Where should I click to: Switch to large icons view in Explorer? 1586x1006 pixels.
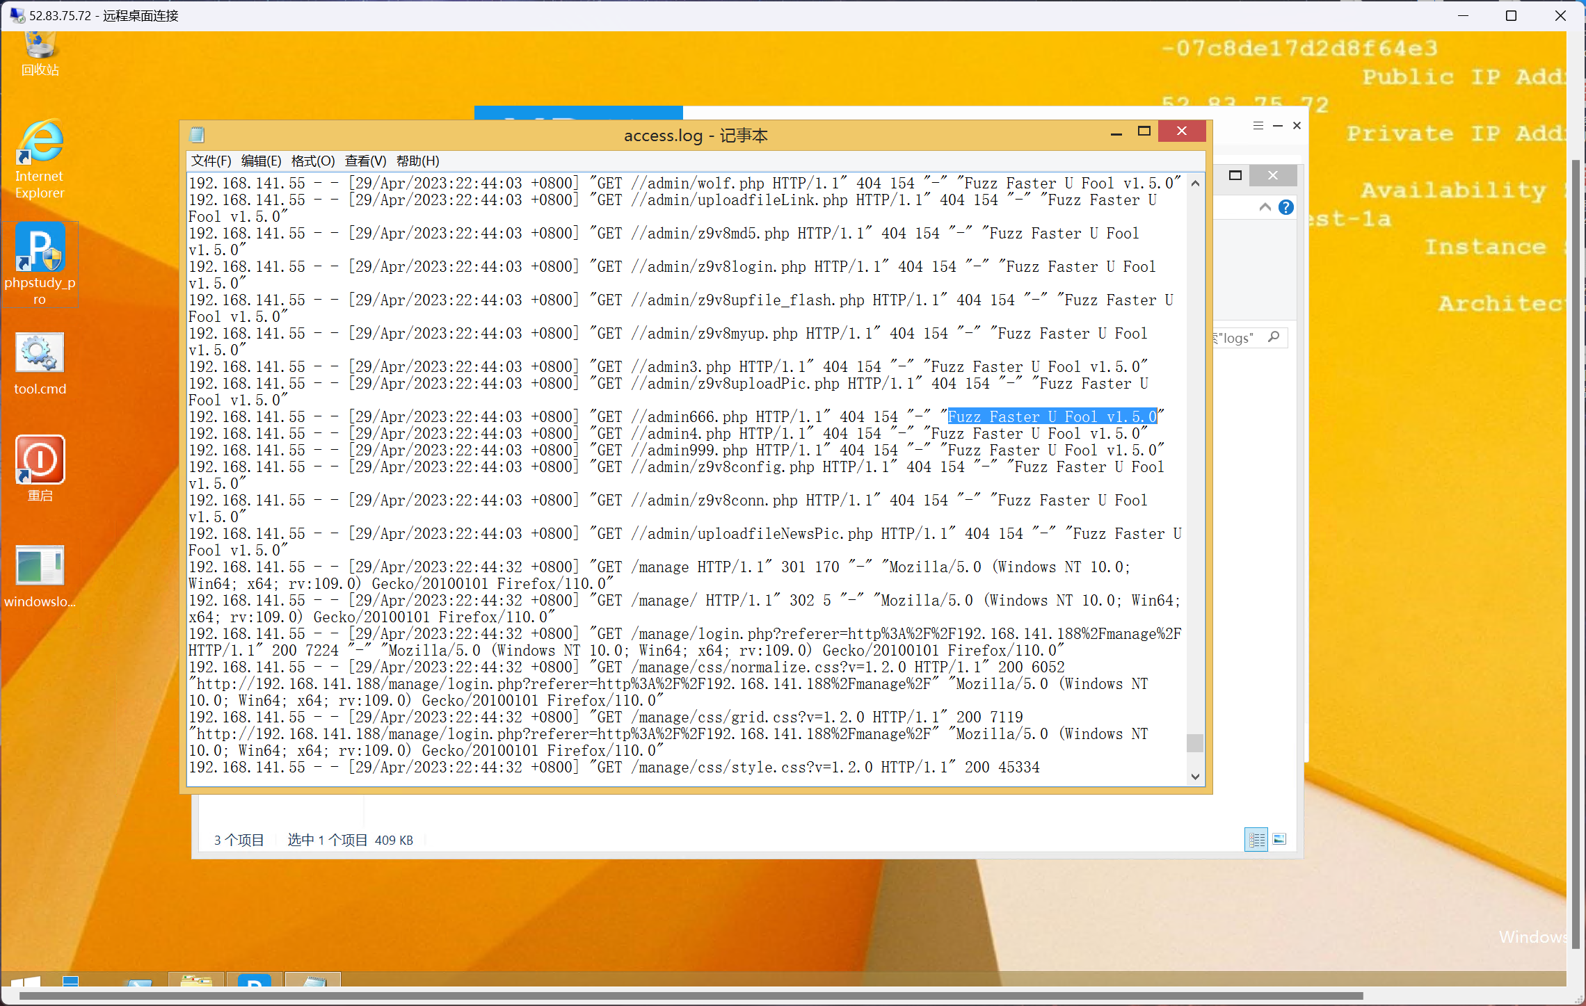coord(1279,840)
